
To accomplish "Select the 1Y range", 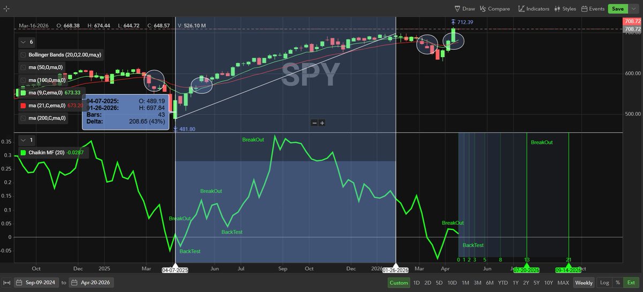I will click(x=515, y=283).
